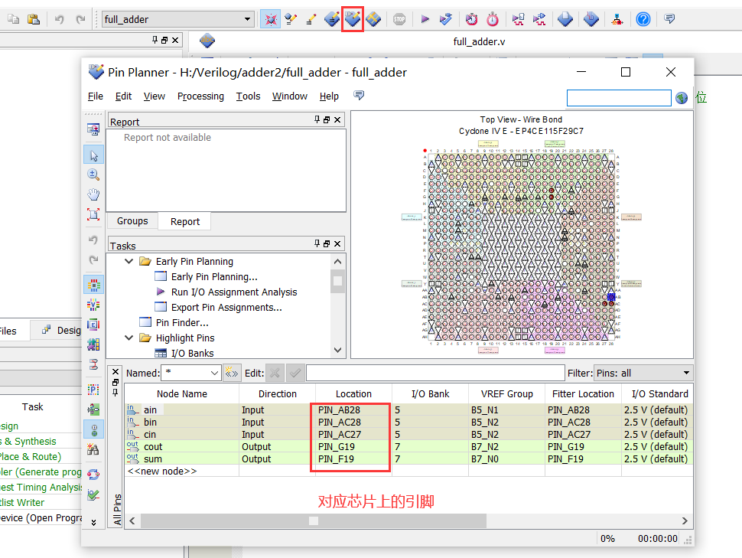
Task: Click the Undo icon in Quartus toolbar
Action: click(59, 19)
